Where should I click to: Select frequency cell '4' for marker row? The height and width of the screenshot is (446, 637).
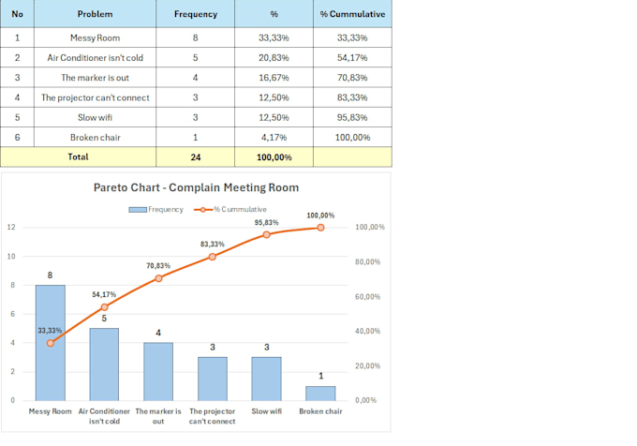196,78
